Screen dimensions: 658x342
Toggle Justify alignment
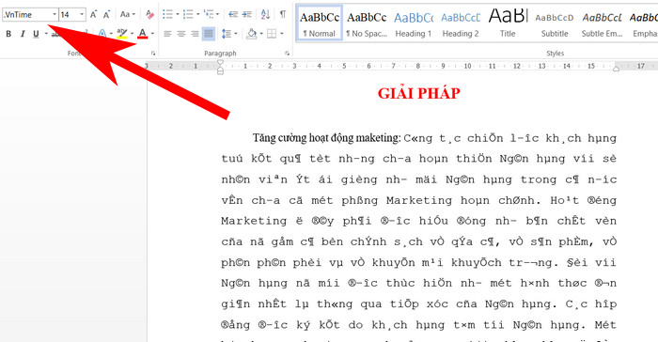click(x=209, y=33)
